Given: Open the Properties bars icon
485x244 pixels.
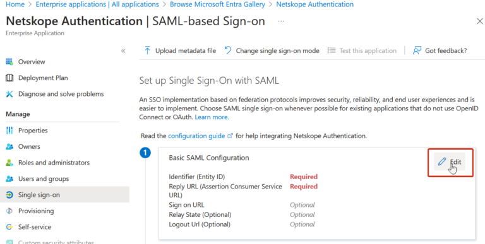Looking at the screenshot, I should tap(9, 131).
